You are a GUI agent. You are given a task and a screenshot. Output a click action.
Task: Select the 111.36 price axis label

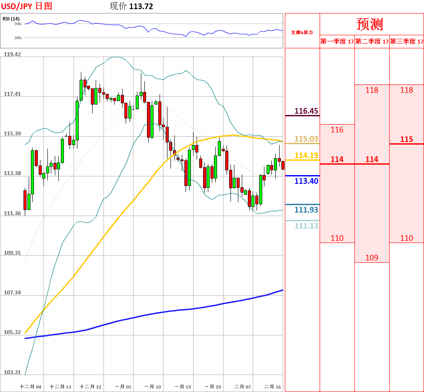[12, 213]
